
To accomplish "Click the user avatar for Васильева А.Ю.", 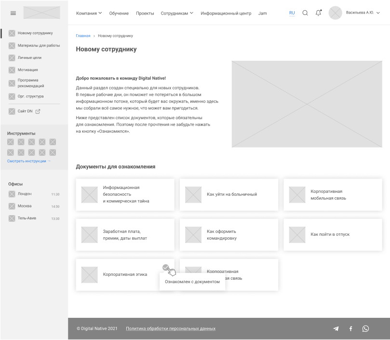I will pos(335,13).
